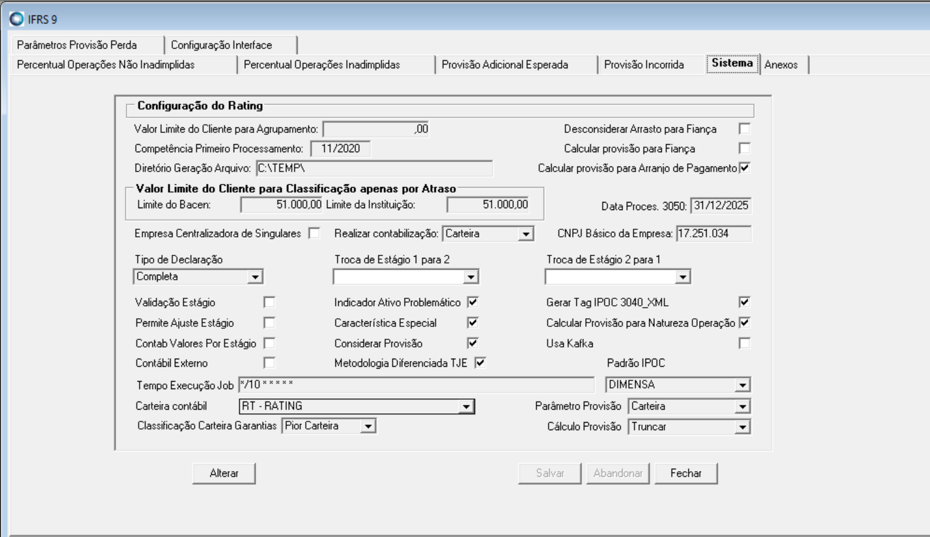Switch to the Anexos tab
This screenshot has width=930, height=537.
coord(784,65)
